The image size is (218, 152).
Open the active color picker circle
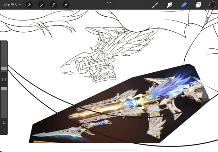[x=213, y=5]
